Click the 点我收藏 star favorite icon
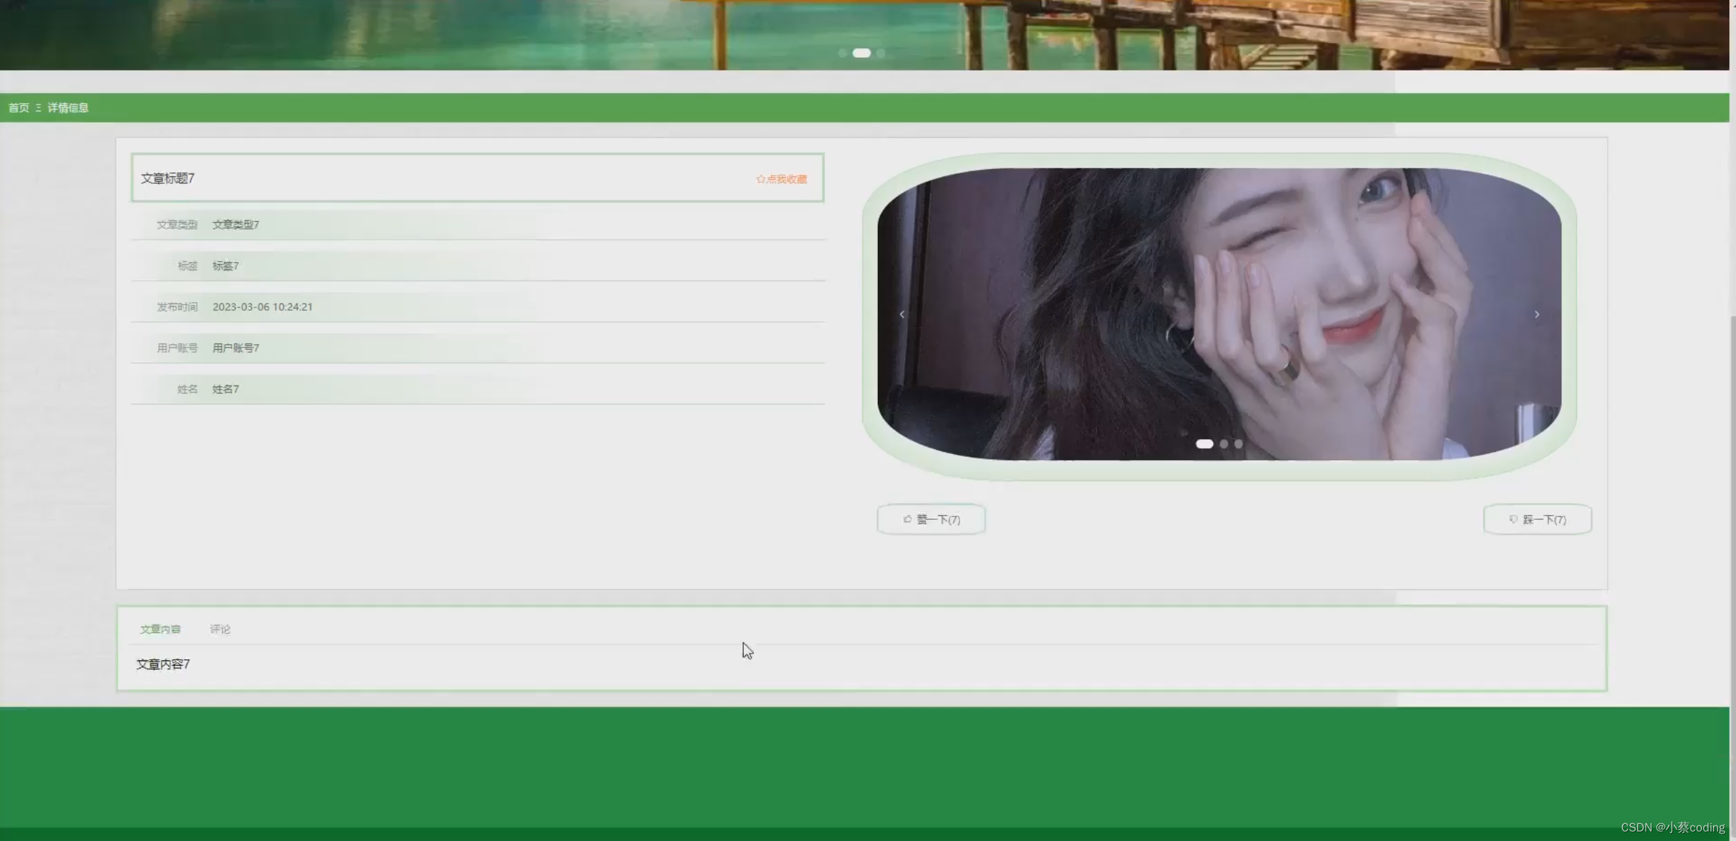 [x=761, y=179]
